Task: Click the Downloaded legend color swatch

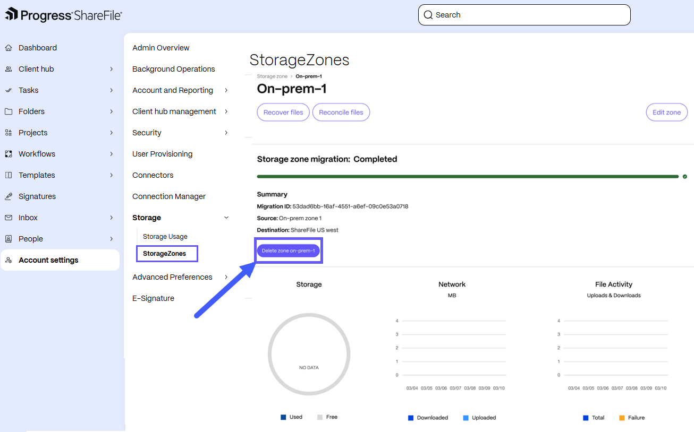Action: [411, 418]
